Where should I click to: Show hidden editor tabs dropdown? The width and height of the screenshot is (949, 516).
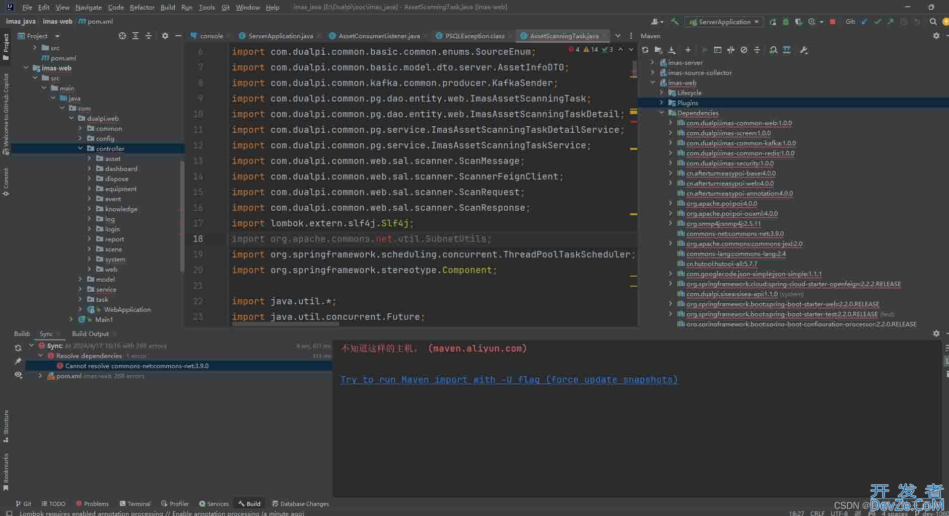click(x=618, y=36)
